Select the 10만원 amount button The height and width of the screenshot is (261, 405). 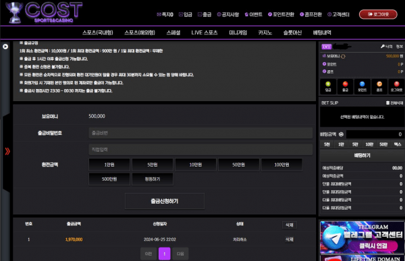click(x=196, y=165)
